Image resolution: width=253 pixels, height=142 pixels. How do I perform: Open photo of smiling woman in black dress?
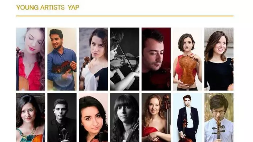click(219, 59)
